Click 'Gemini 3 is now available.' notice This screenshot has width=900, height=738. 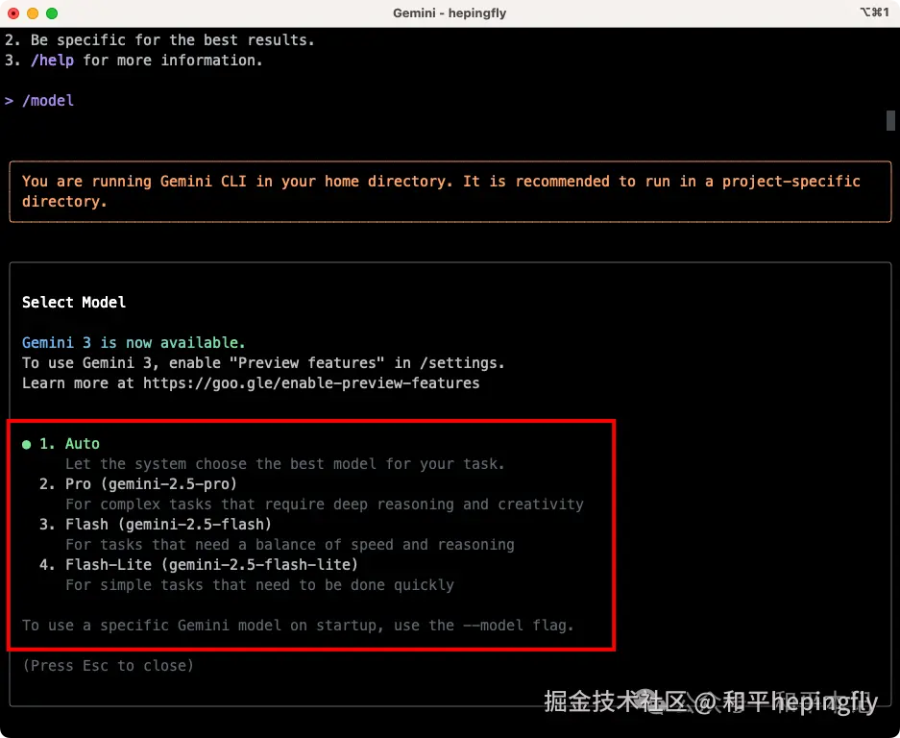click(x=134, y=342)
